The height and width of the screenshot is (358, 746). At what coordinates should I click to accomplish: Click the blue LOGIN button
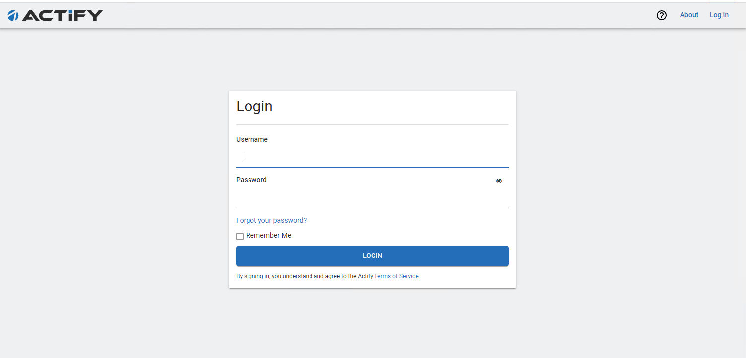coord(373,256)
